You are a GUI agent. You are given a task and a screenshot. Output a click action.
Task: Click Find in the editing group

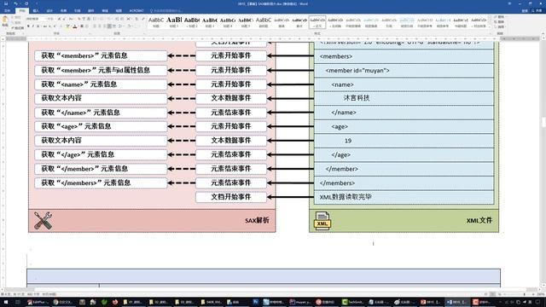tap(500, 17)
